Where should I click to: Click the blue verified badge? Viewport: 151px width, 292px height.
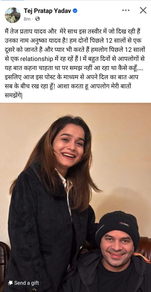75,11
